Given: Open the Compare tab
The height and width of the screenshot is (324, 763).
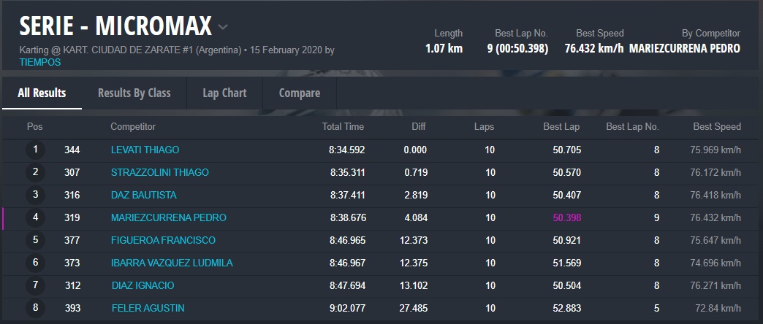Looking at the screenshot, I should pyautogui.click(x=299, y=93).
